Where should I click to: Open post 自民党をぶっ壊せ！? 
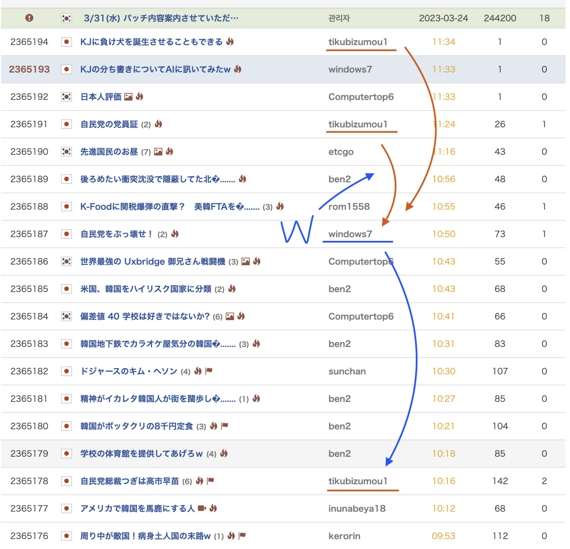(x=117, y=234)
